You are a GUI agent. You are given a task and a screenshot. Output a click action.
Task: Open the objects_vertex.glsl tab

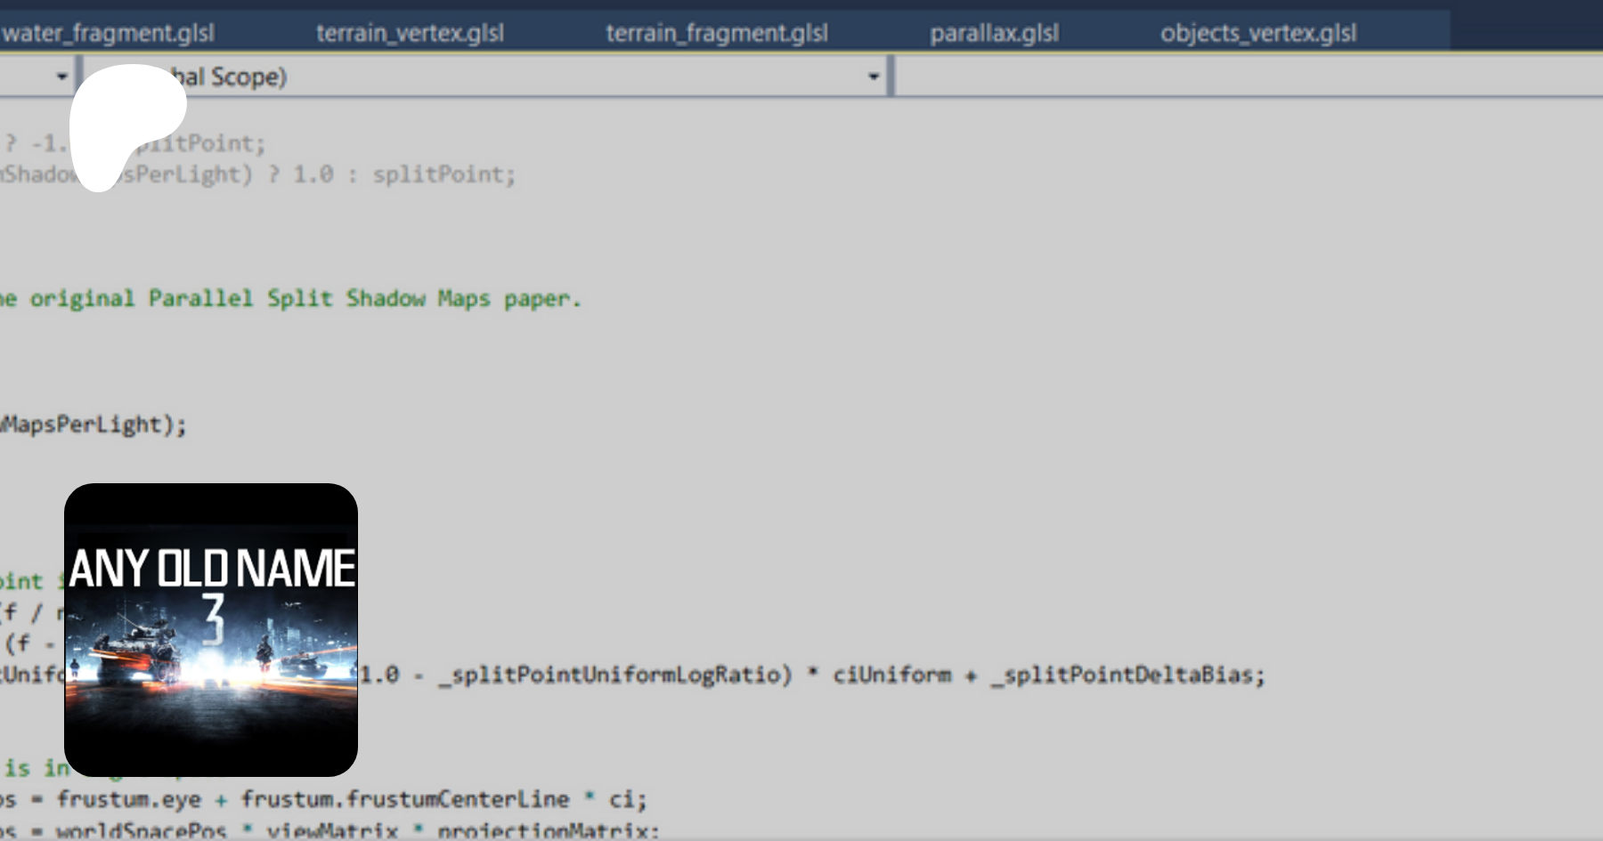point(1257,34)
